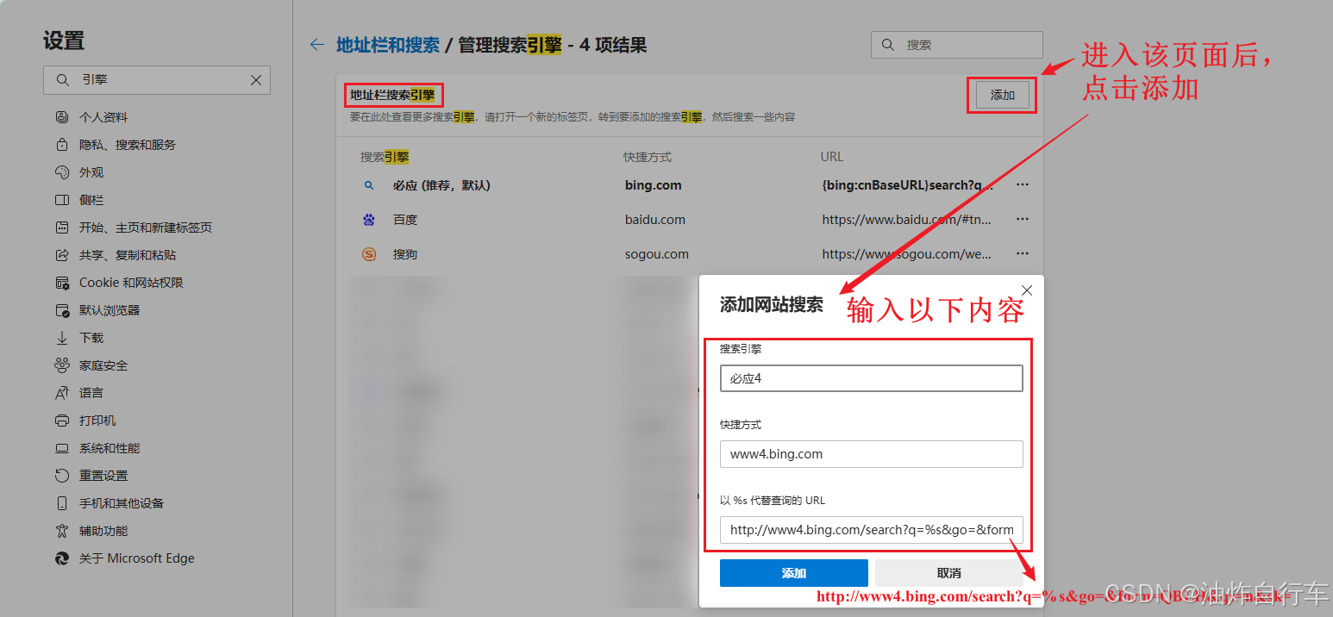
Task: Click the 家庭安全 family icon
Action: pyautogui.click(x=62, y=365)
